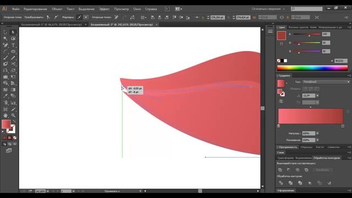Open Объект menu
The height and width of the screenshot is (198, 352).
pyautogui.click(x=57, y=9)
